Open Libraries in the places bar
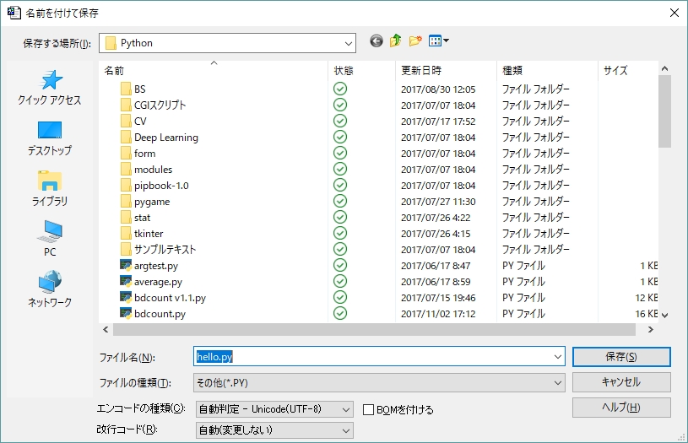 (x=50, y=189)
